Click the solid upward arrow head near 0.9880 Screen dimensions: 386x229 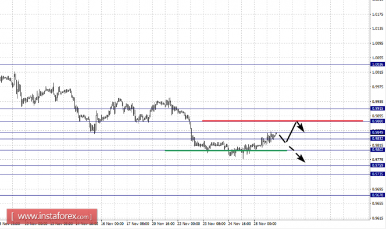[x=301, y=127]
